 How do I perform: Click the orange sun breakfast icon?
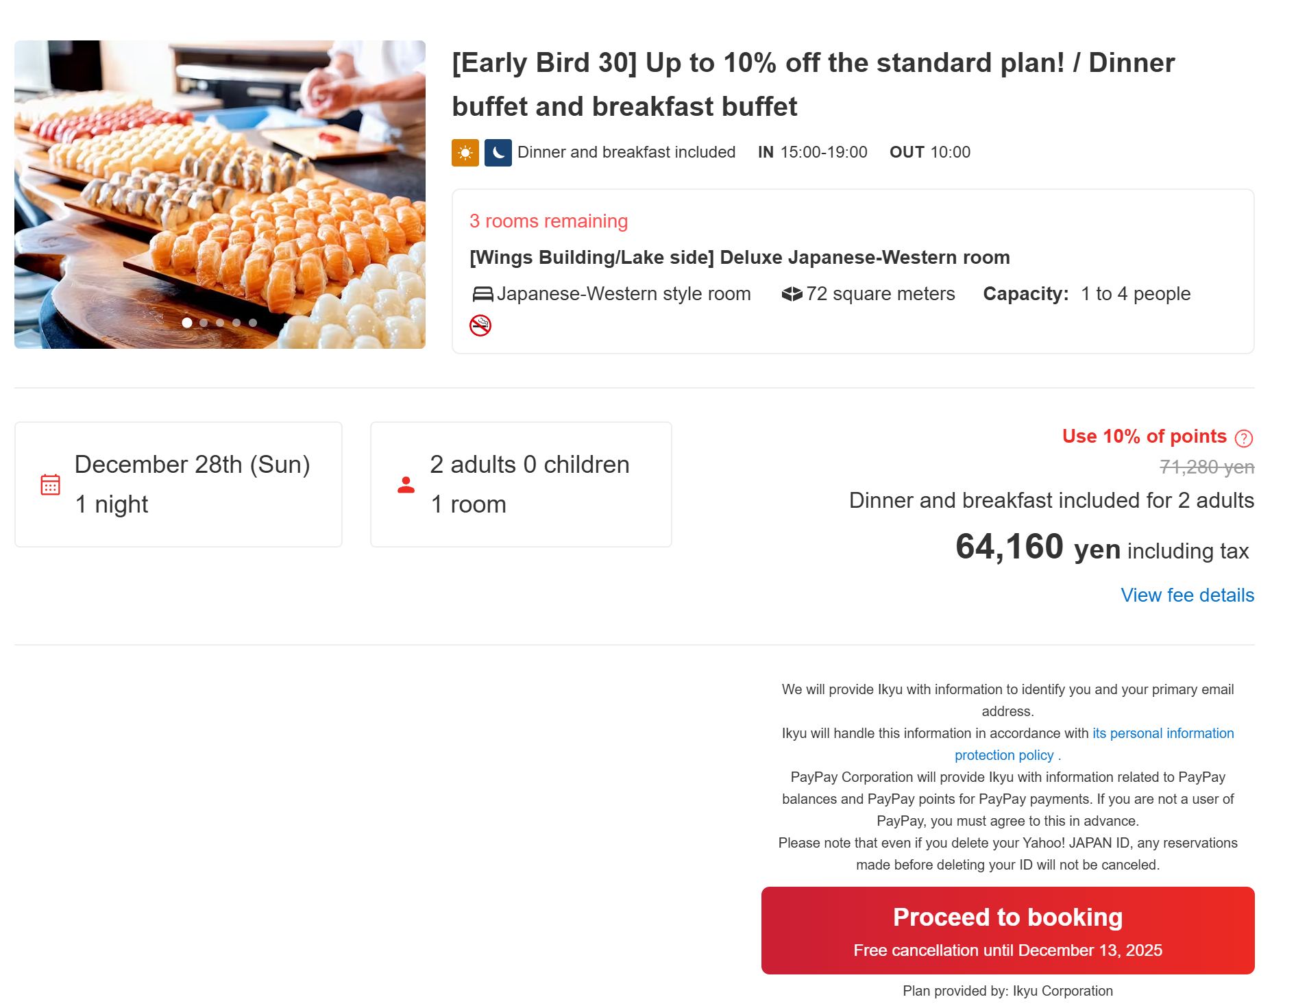pyautogui.click(x=465, y=153)
